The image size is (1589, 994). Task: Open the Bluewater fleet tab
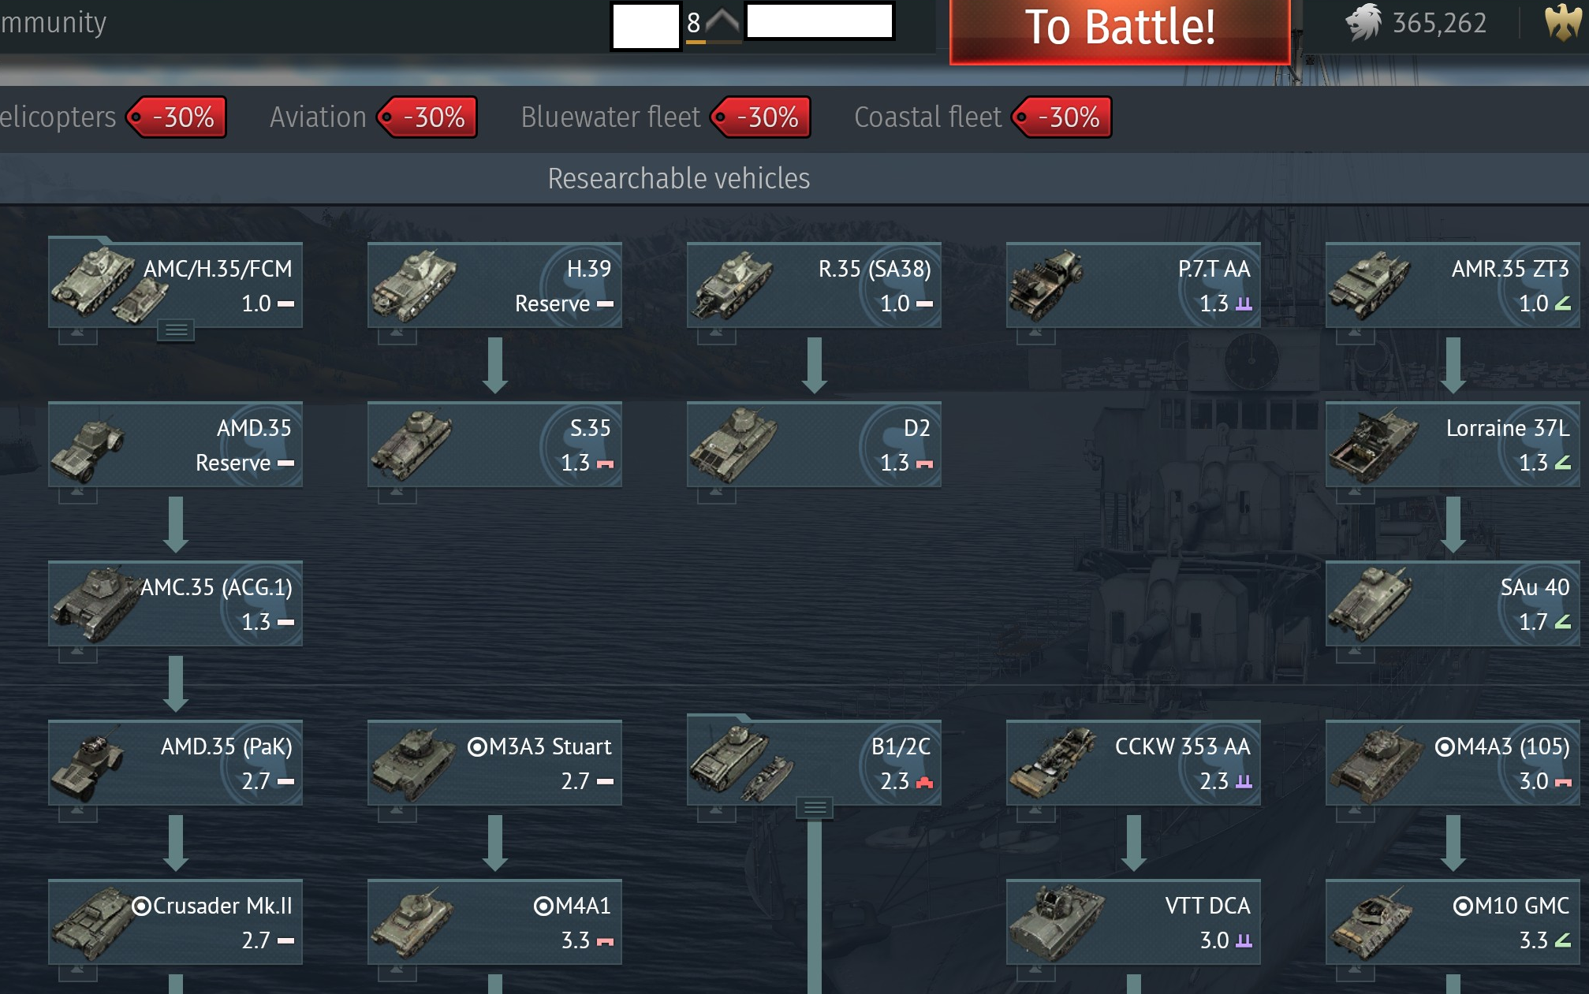pyautogui.click(x=610, y=117)
